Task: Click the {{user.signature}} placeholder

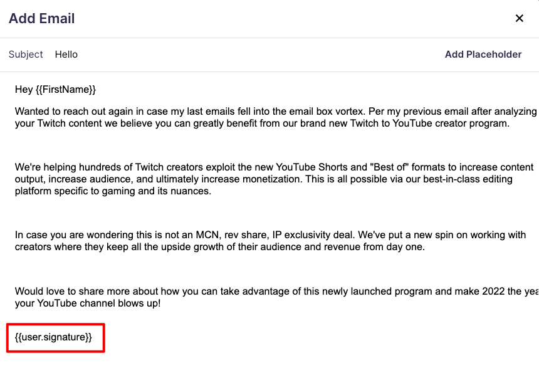Action: (x=54, y=337)
